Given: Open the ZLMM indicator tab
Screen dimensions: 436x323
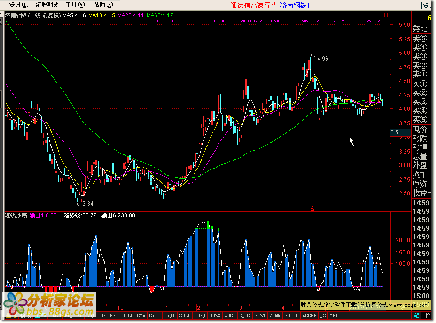Looking at the screenshot, I should pos(275,315).
